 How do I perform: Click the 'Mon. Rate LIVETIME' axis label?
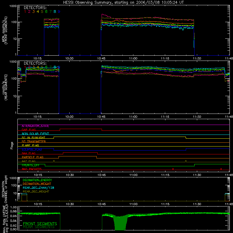pyautogui.click(x=5, y=219)
